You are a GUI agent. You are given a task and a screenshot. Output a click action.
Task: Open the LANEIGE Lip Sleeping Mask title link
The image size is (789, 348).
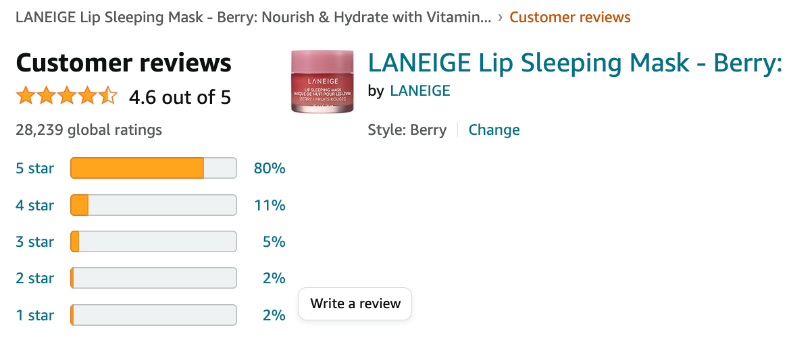point(574,63)
